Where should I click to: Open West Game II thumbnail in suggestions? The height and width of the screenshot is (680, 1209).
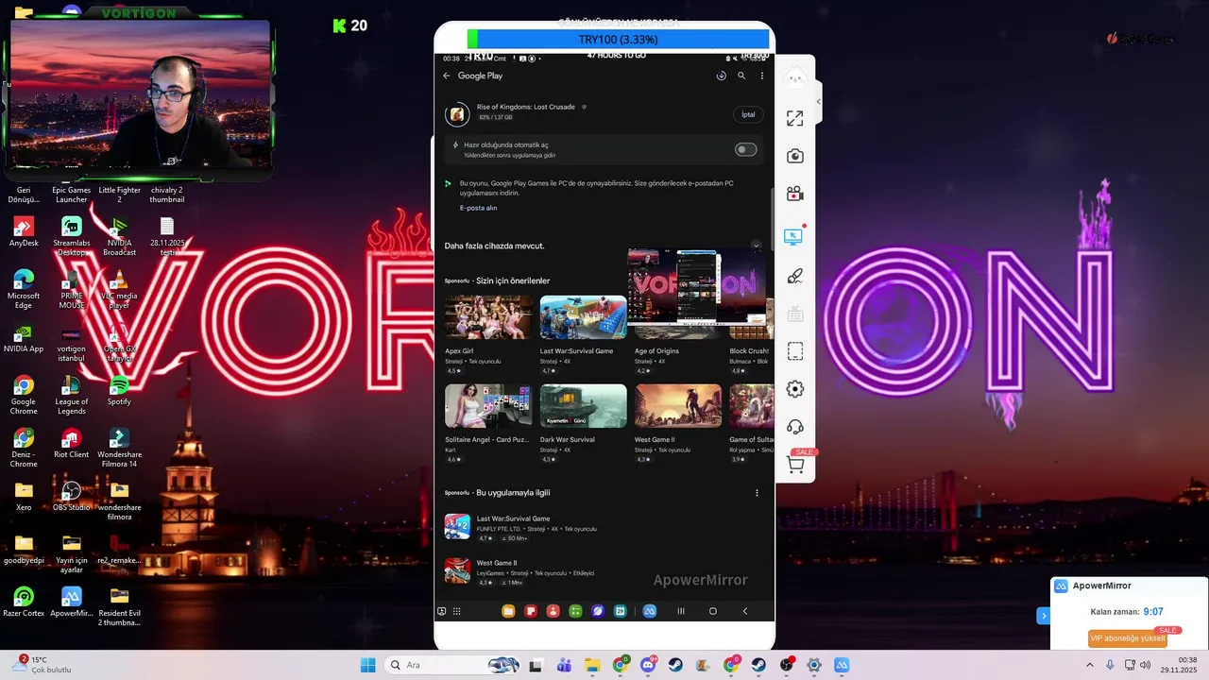pos(678,406)
